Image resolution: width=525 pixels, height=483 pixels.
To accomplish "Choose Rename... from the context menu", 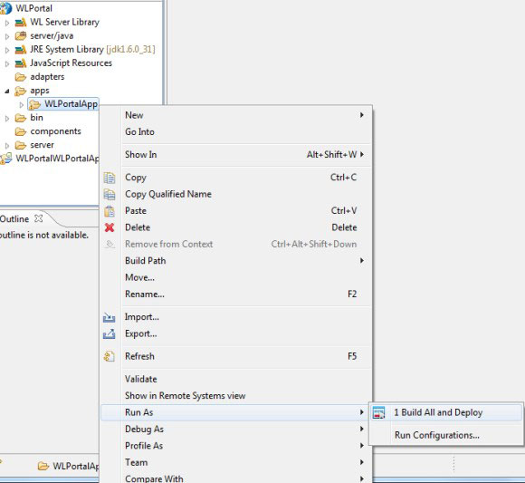I will [x=236, y=295].
